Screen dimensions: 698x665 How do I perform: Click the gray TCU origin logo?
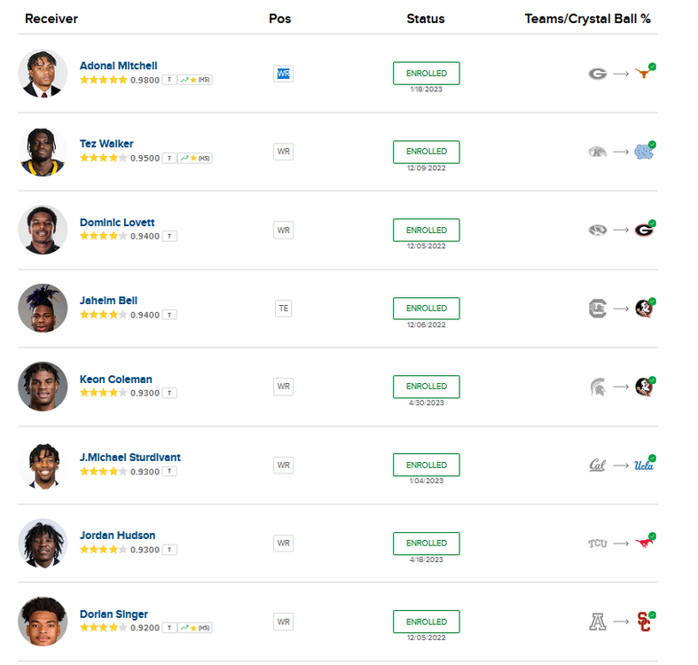click(598, 544)
